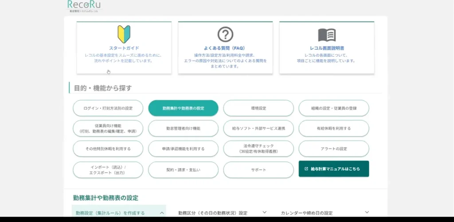The width and height of the screenshot is (454, 222).
Task: Click the green-yellow beginner mark icon
Action: 124,34
